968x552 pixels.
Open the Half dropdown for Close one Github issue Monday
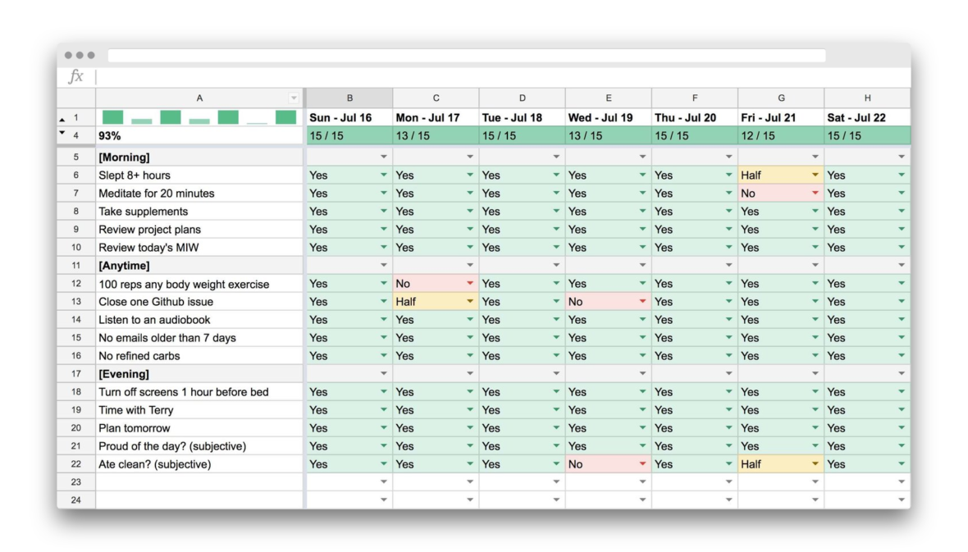[469, 301]
